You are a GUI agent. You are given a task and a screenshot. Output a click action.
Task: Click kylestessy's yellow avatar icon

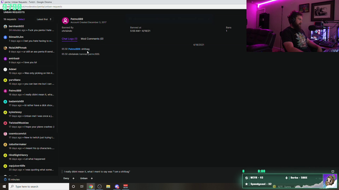coord(5,112)
